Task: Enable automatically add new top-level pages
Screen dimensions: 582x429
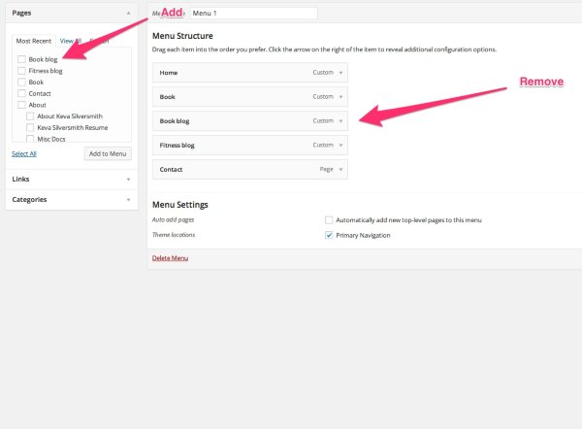Action: [329, 220]
